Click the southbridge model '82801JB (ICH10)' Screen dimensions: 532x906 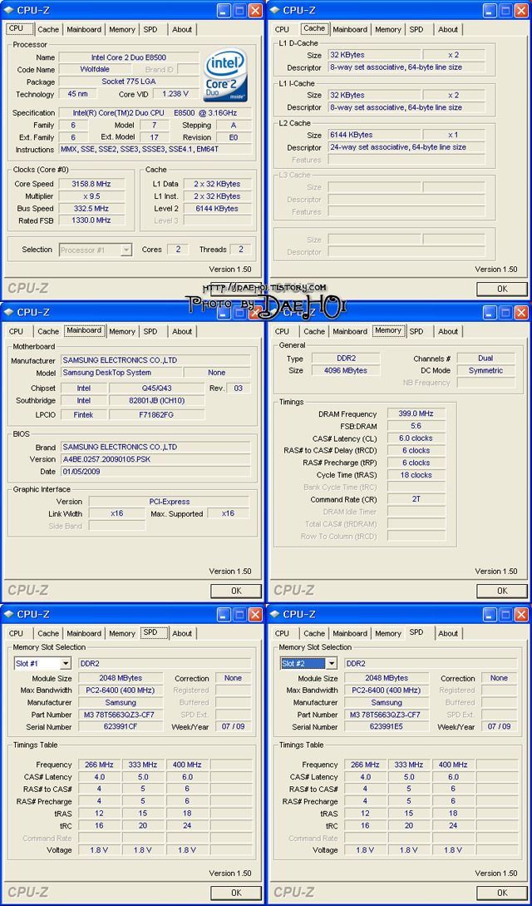tap(156, 400)
